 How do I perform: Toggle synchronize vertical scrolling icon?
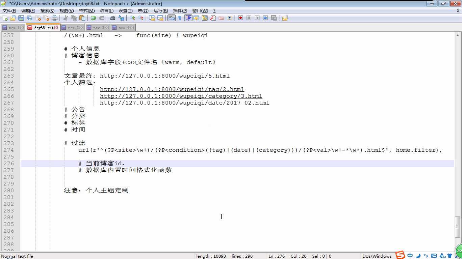tap(152, 18)
